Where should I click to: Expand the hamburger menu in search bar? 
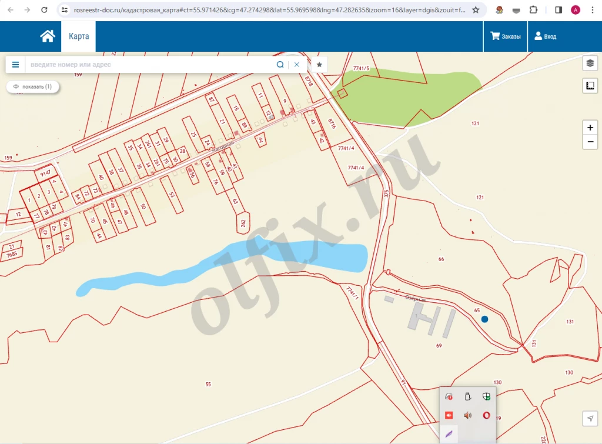coord(15,65)
